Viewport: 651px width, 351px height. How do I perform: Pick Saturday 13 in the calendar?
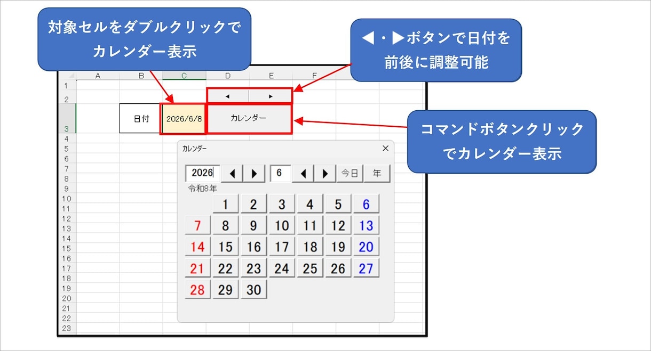pyautogui.click(x=366, y=225)
